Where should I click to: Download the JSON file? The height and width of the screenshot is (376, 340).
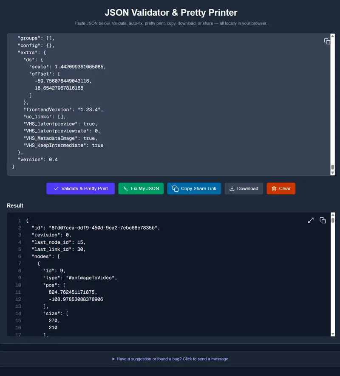pyautogui.click(x=244, y=188)
